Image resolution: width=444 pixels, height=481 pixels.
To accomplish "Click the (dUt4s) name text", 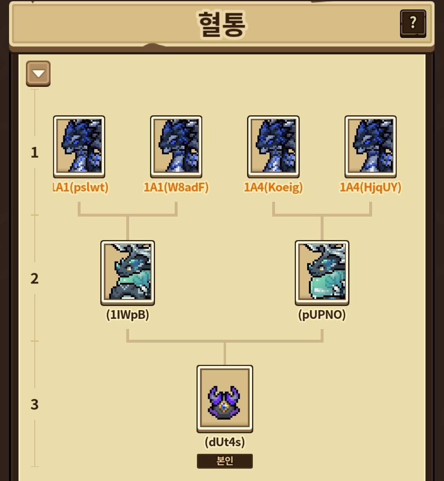I will [225, 442].
